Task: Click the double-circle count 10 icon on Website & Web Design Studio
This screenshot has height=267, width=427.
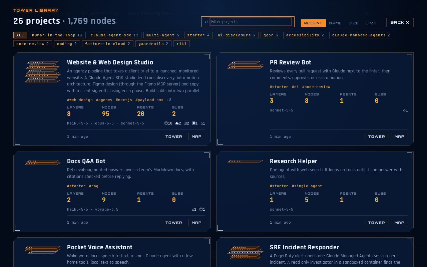Action: 168,123
